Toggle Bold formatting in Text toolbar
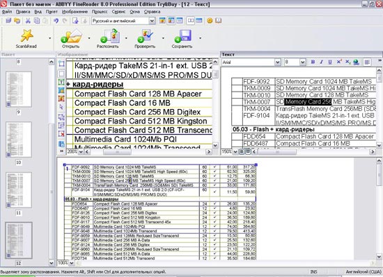Viewport: 383px width, 277px height. (x=313, y=62)
